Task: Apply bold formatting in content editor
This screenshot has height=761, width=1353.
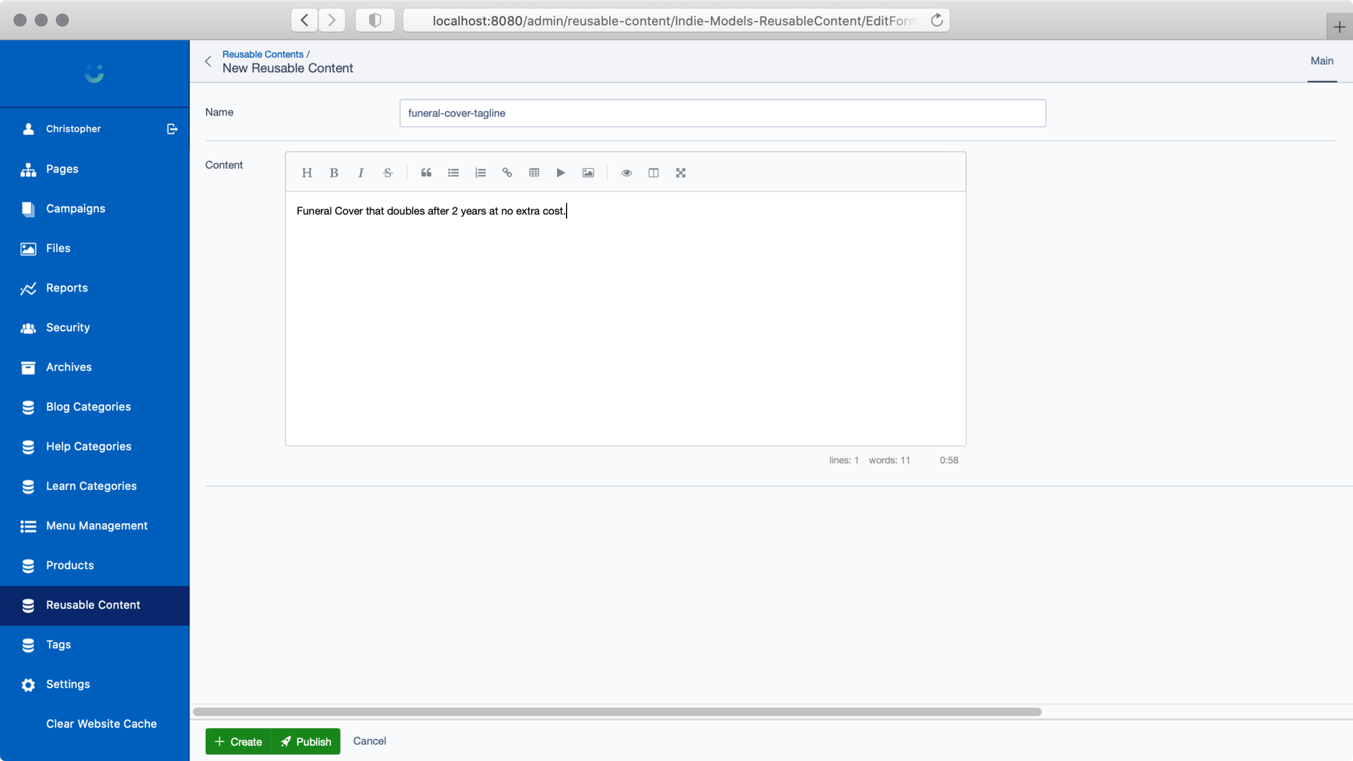Action: point(334,172)
